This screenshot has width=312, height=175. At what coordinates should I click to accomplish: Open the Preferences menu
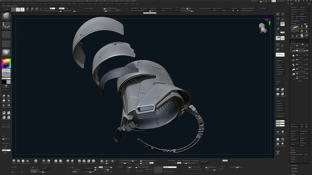[82, 4]
